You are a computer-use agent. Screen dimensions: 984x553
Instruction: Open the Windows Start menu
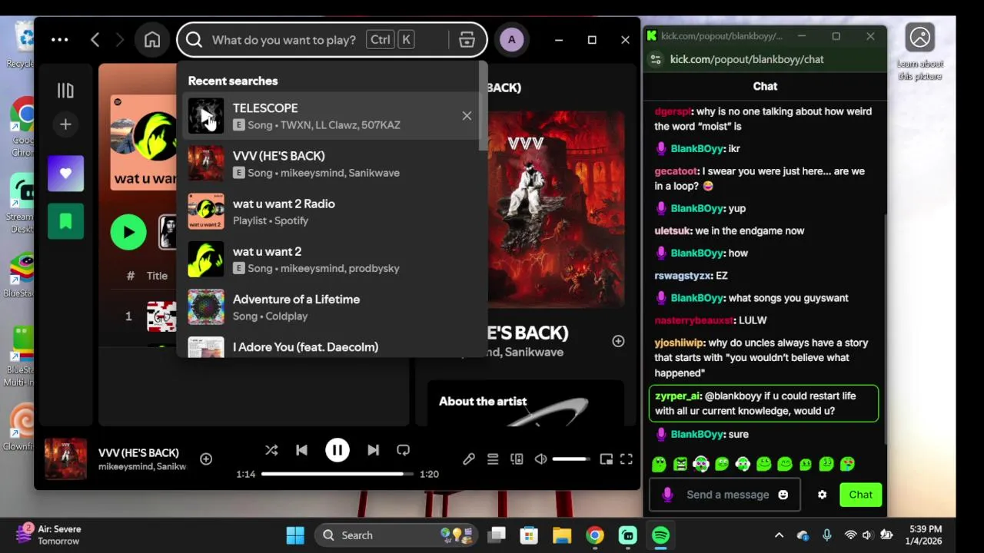(x=295, y=535)
